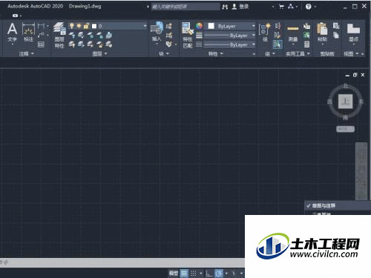Open the WCS dropdown under ViewCube
The width and height of the screenshot is (371, 278).
point(345,129)
